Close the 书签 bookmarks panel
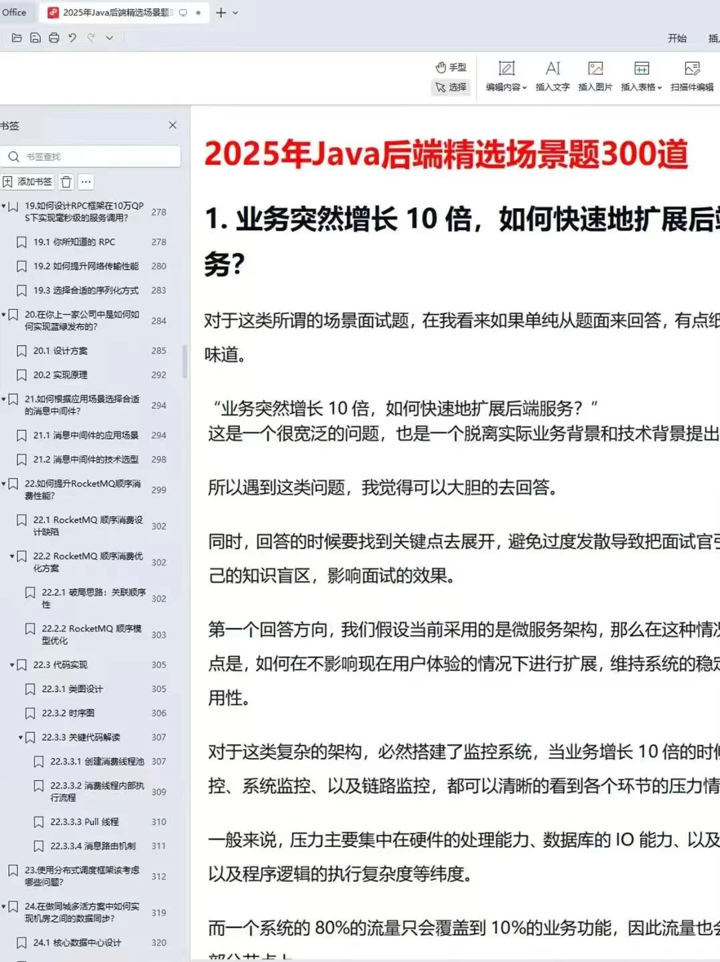This screenshot has width=720, height=962. (173, 125)
